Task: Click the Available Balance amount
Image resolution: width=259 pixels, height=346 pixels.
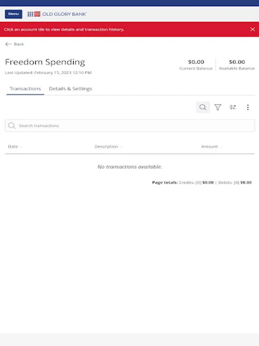Action: pos(237,62)
